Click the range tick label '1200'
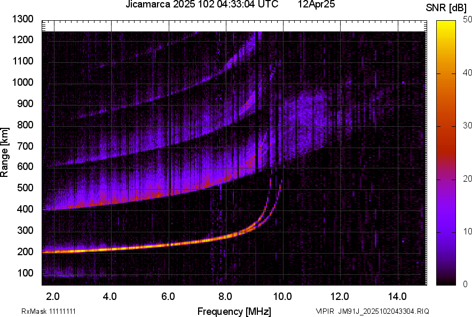The image size is (472, 317). [22, 39]
